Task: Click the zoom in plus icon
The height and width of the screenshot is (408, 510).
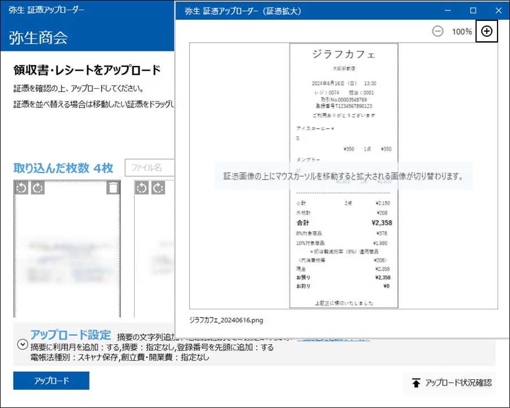Action: pyautogui.click(x=486, y=32)
